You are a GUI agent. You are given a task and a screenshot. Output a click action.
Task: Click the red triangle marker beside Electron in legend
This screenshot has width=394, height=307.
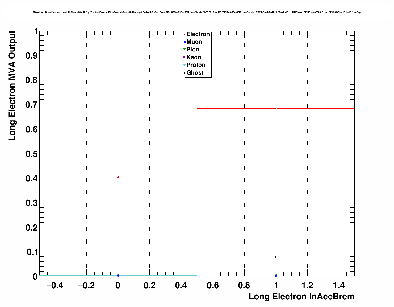pos(185,34)
